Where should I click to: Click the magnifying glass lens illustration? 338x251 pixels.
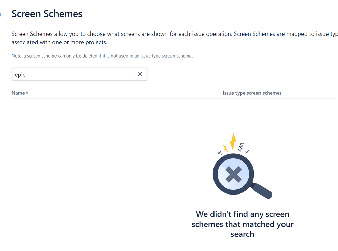233,174
